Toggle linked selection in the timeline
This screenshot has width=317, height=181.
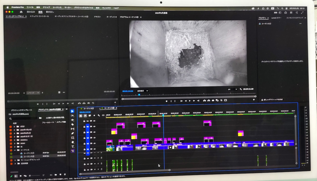(90, 116)
